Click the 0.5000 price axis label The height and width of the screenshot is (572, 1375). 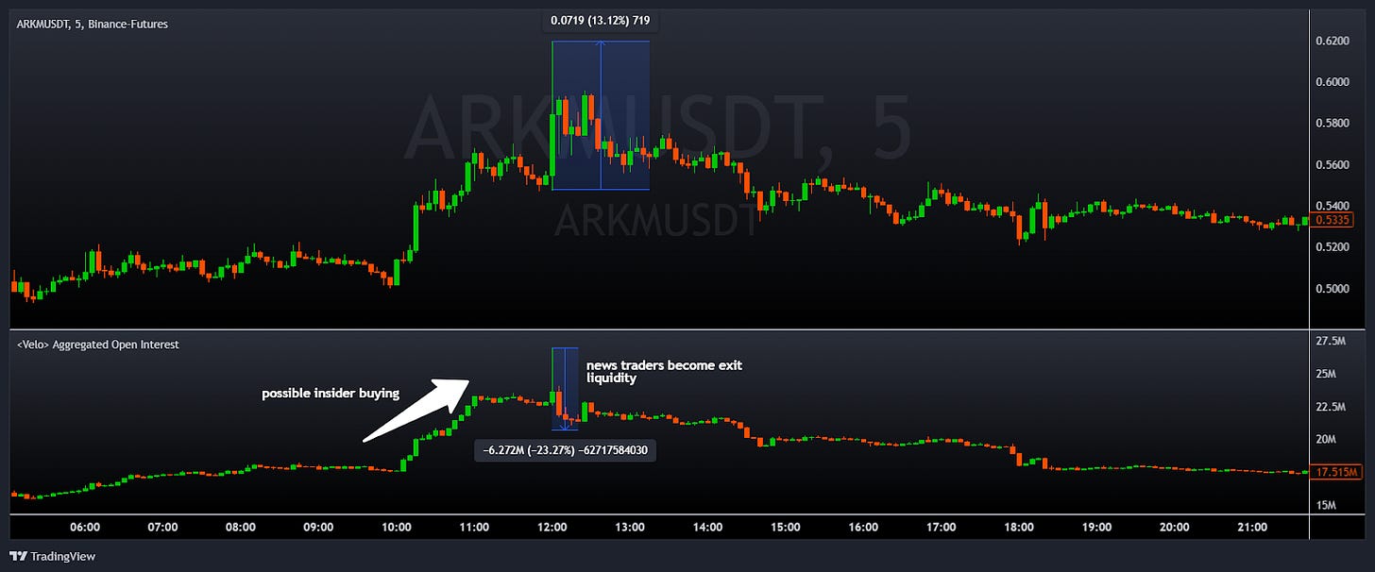coord(1334,289)
